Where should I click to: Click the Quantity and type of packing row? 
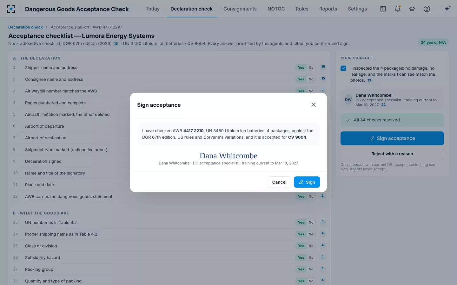169,281
